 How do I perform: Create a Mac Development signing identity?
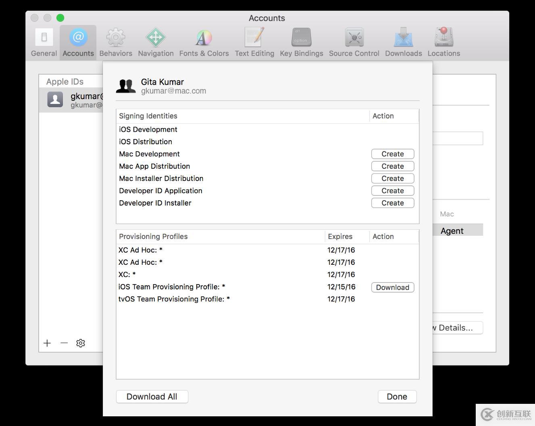pyautogui.click(x=392, y=154)
